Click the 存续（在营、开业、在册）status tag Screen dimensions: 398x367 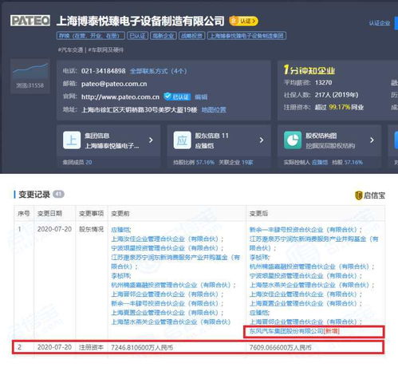coord(91,36)
